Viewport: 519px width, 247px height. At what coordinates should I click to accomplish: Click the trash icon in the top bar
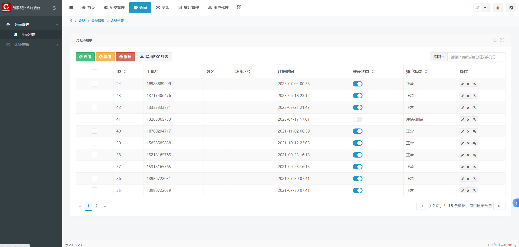click(498, 8)
